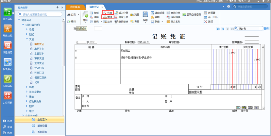Open 出纳签字 in the tree

click(x=39, y=49)
